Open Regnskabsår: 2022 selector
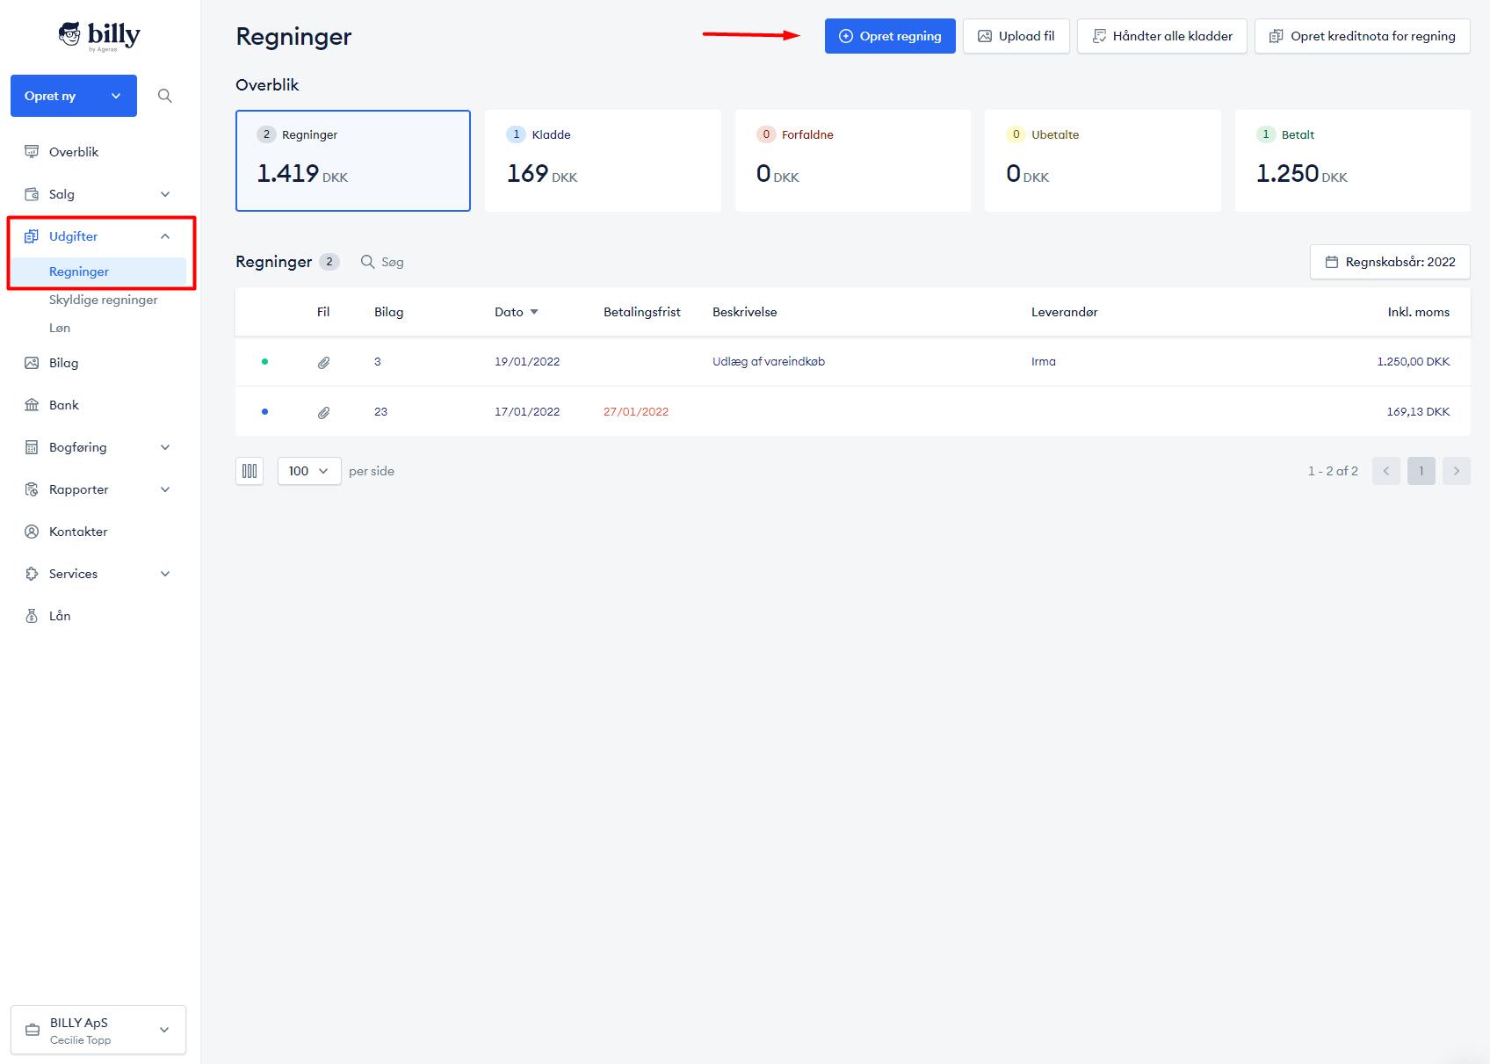This screenshot has width=1490, height=1064. point(1390,262)
